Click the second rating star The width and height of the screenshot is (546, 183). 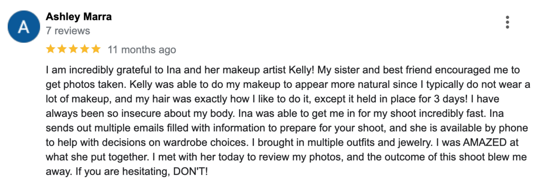[62, 49]
